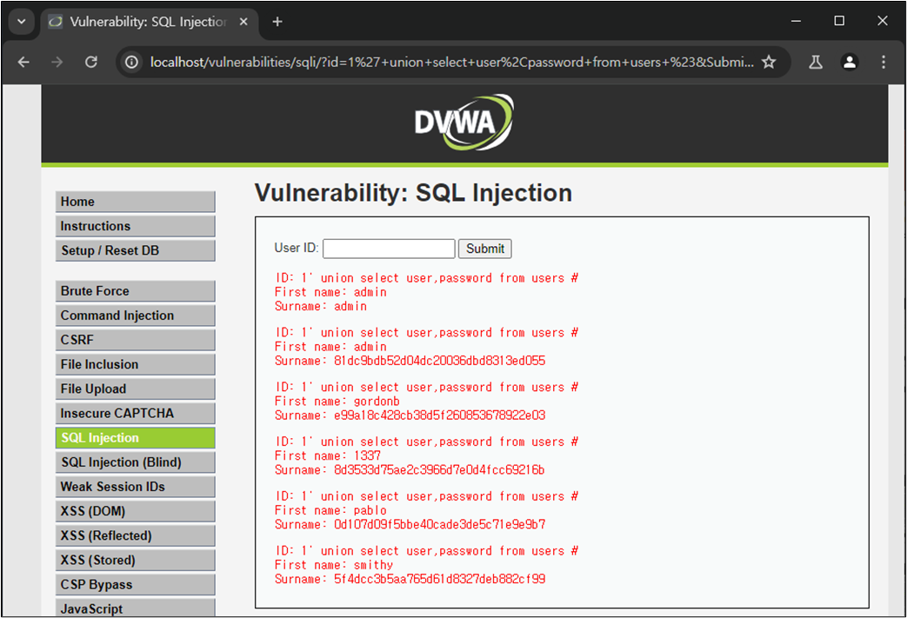
Task: Click the Surname: admin line
Action: [321, 306]
